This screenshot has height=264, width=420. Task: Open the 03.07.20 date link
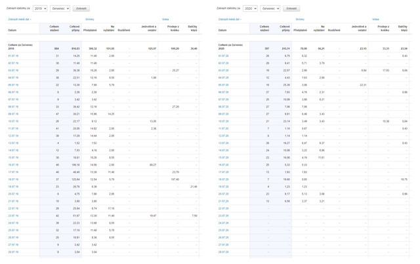(223, 70)
